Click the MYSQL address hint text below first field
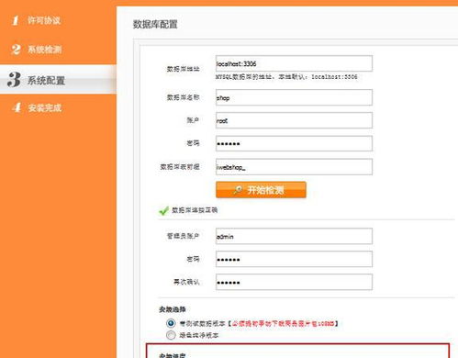Viewport: 458px width, 358px height. [x=286, y=77]
